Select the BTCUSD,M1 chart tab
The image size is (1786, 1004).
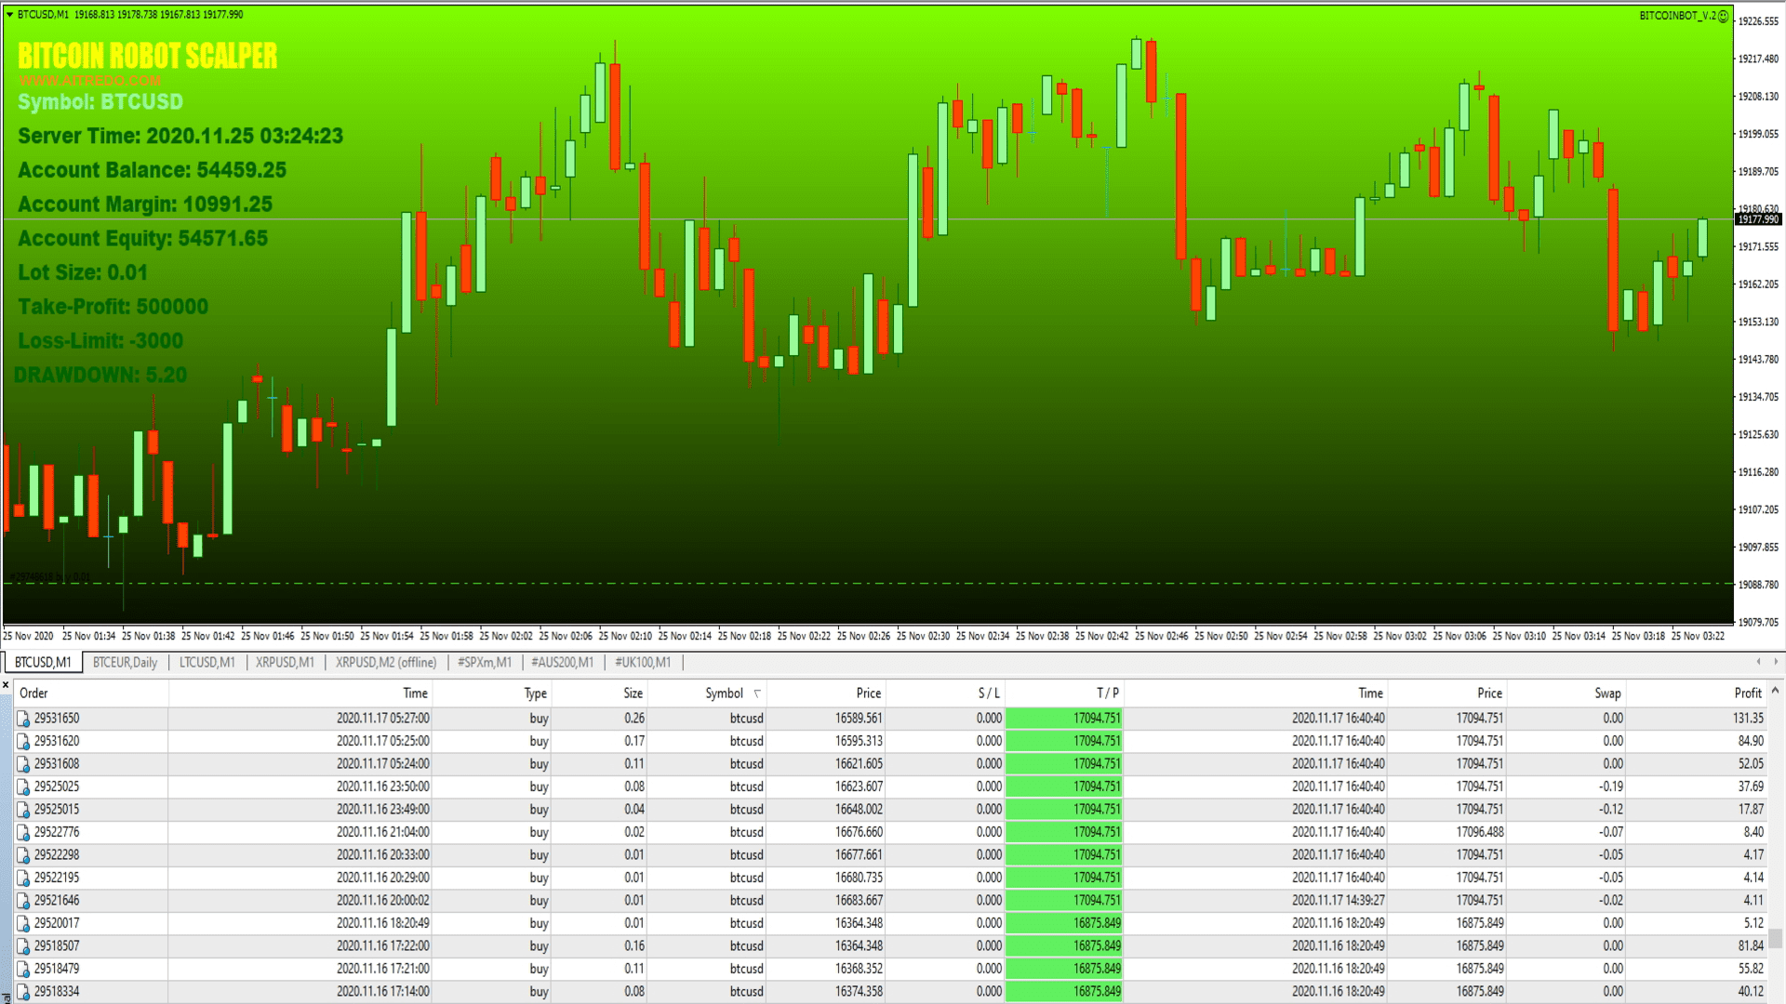coord(43,663)
